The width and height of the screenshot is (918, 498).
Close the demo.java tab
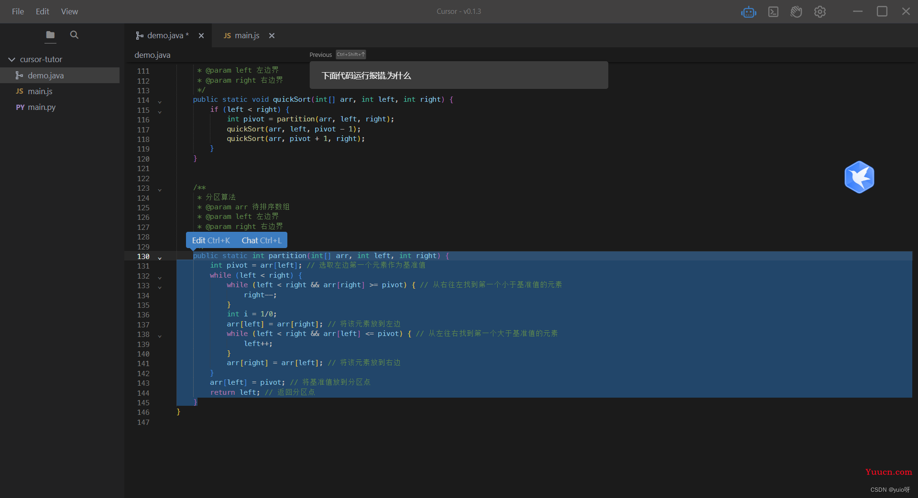[x=201, y=36]
